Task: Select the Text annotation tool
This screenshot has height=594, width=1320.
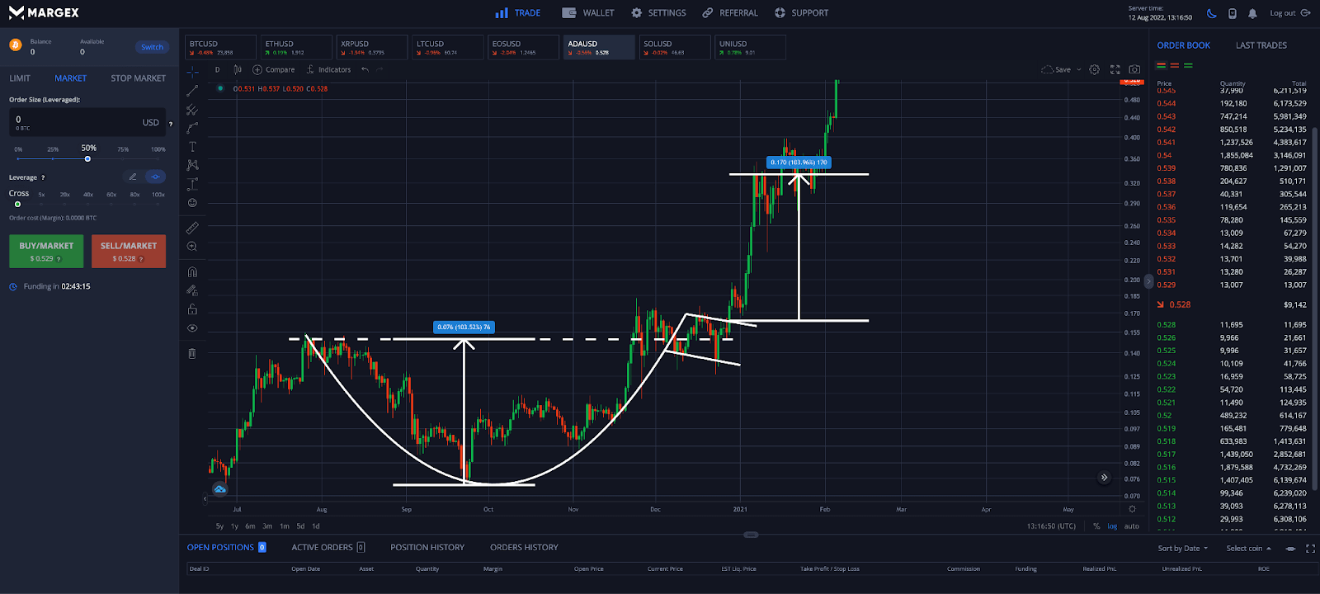Action: coord(192,147)
